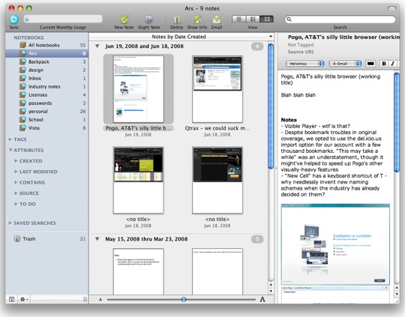Toggle bold formatting
This screenshot has width=405, height=317.
[x=384, y=64]
